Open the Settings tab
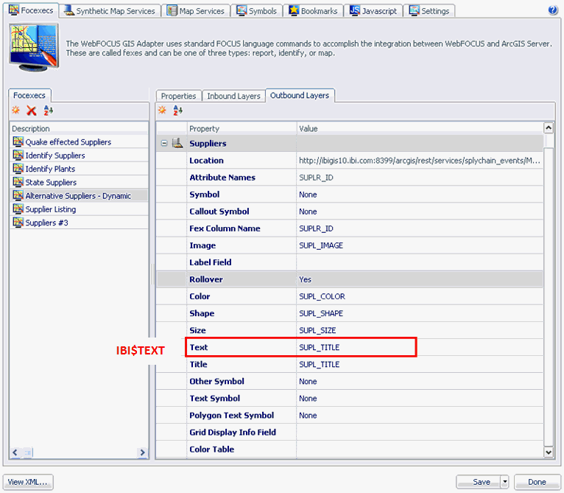 (x=429, y=11)
